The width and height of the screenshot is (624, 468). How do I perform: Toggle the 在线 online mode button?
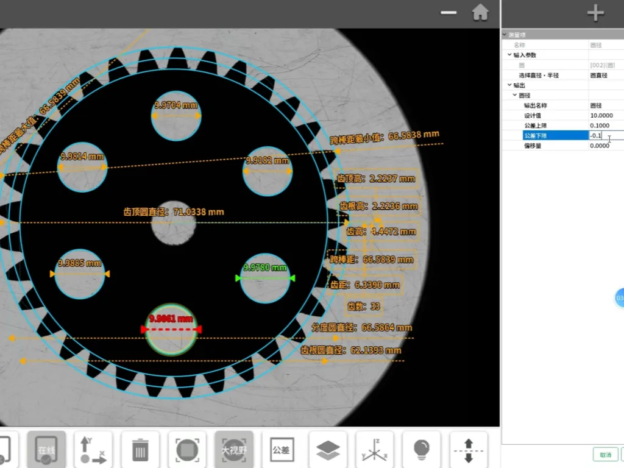click(46, 450)
